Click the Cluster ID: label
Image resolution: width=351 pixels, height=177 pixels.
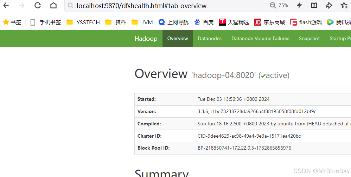coord(149,136)
